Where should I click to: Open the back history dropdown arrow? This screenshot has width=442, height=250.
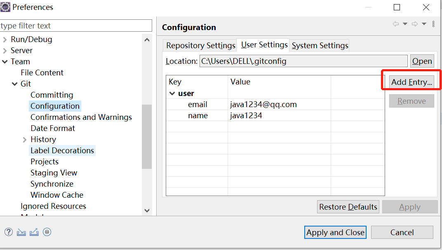(x=405, y=24)
